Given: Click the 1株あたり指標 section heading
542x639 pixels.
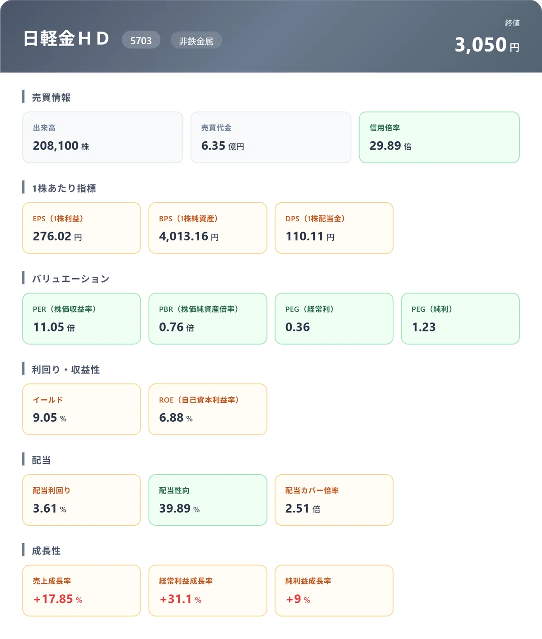Looking at the screenshot, I should [64, 188].
